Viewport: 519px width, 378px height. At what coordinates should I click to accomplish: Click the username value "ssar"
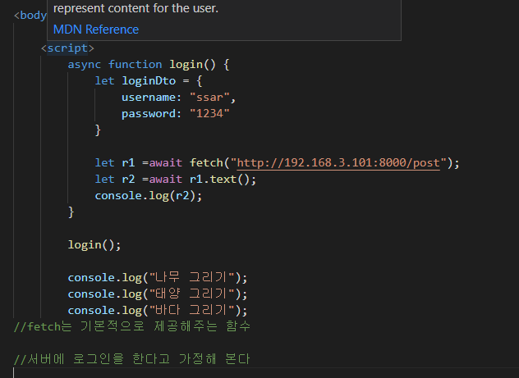209,98
